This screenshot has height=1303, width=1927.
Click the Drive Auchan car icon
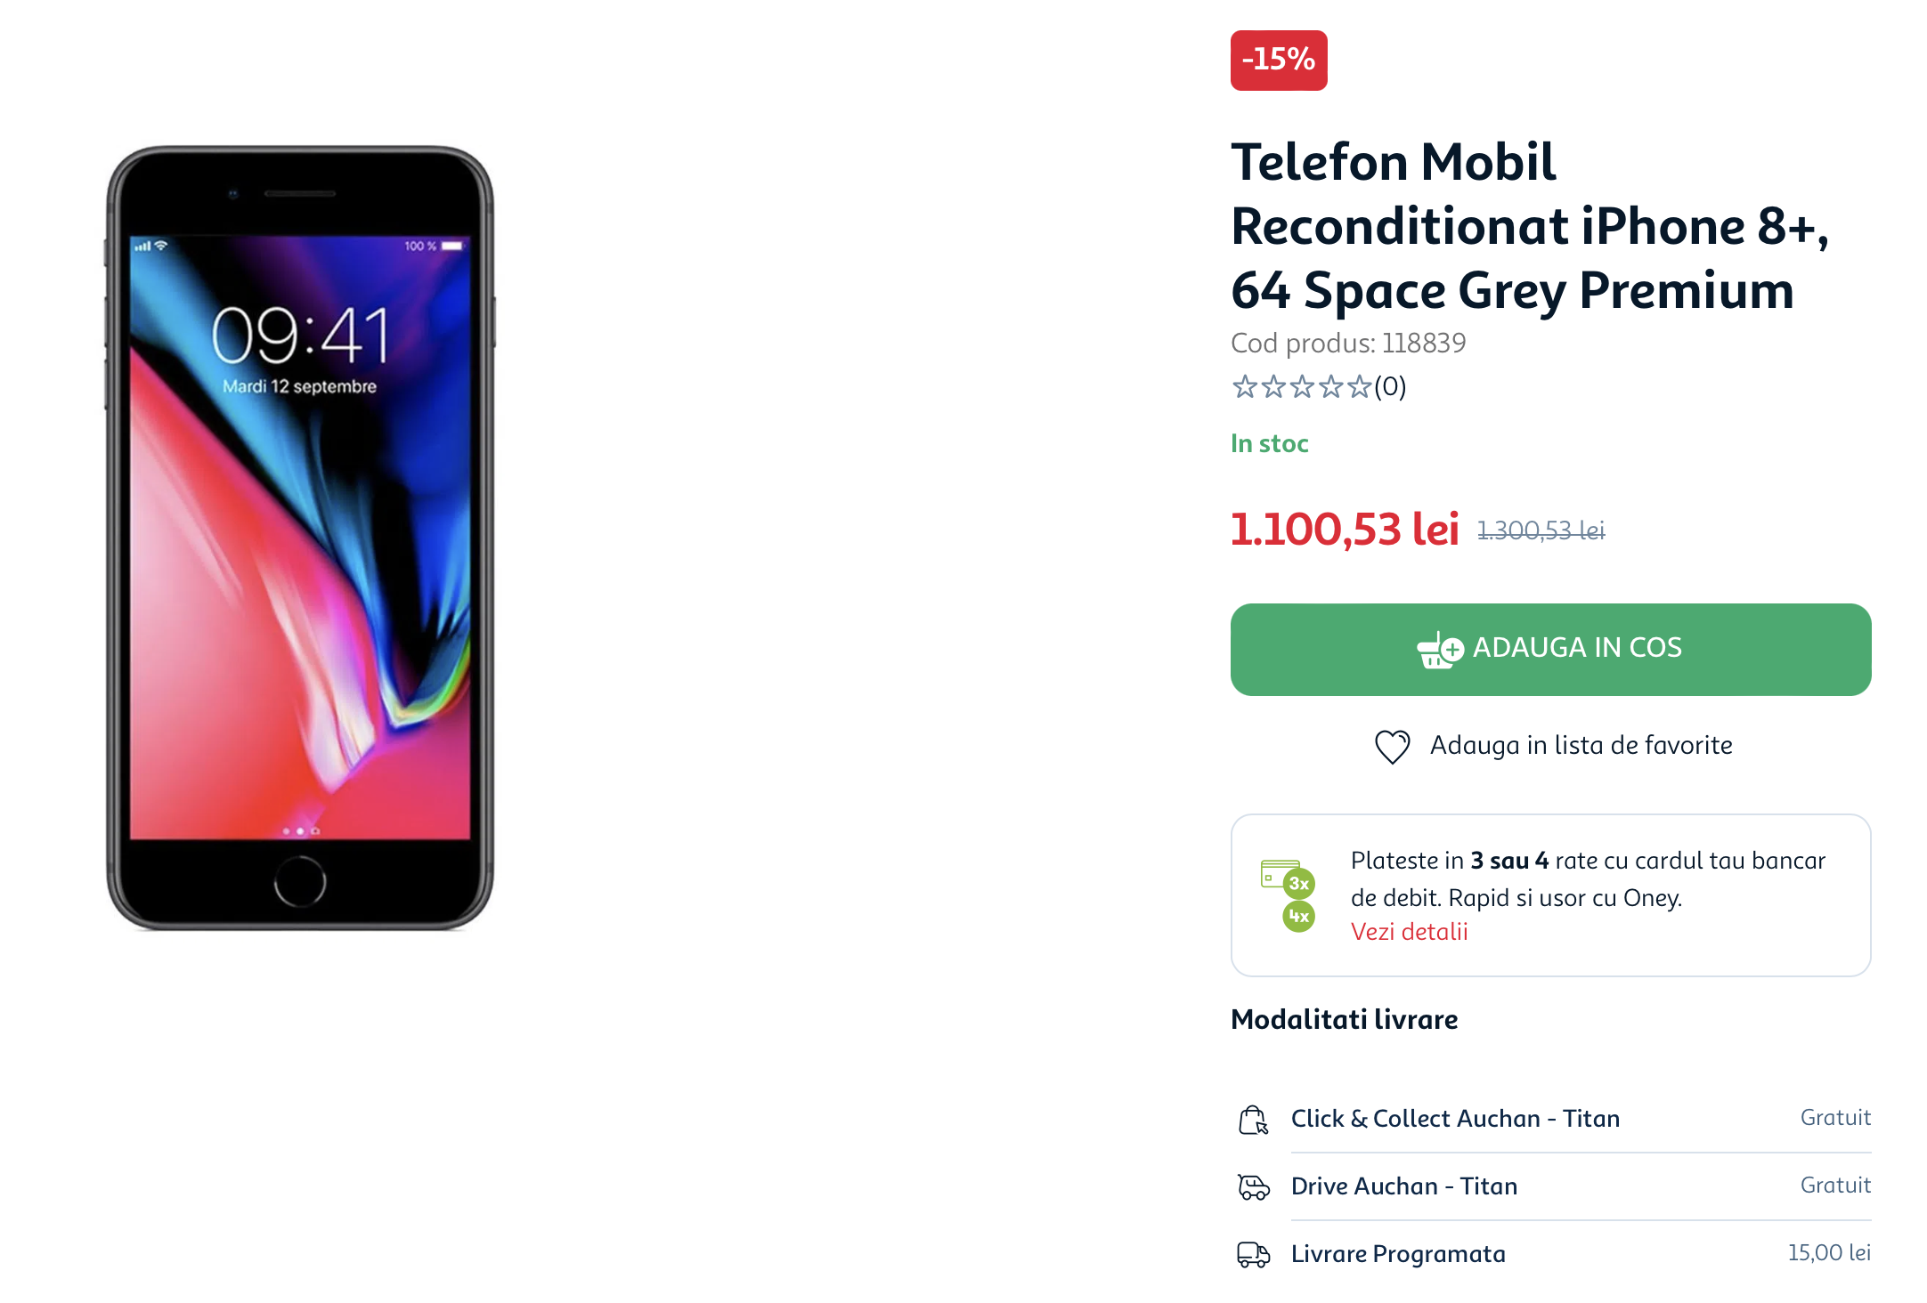coord(1254,1186)
